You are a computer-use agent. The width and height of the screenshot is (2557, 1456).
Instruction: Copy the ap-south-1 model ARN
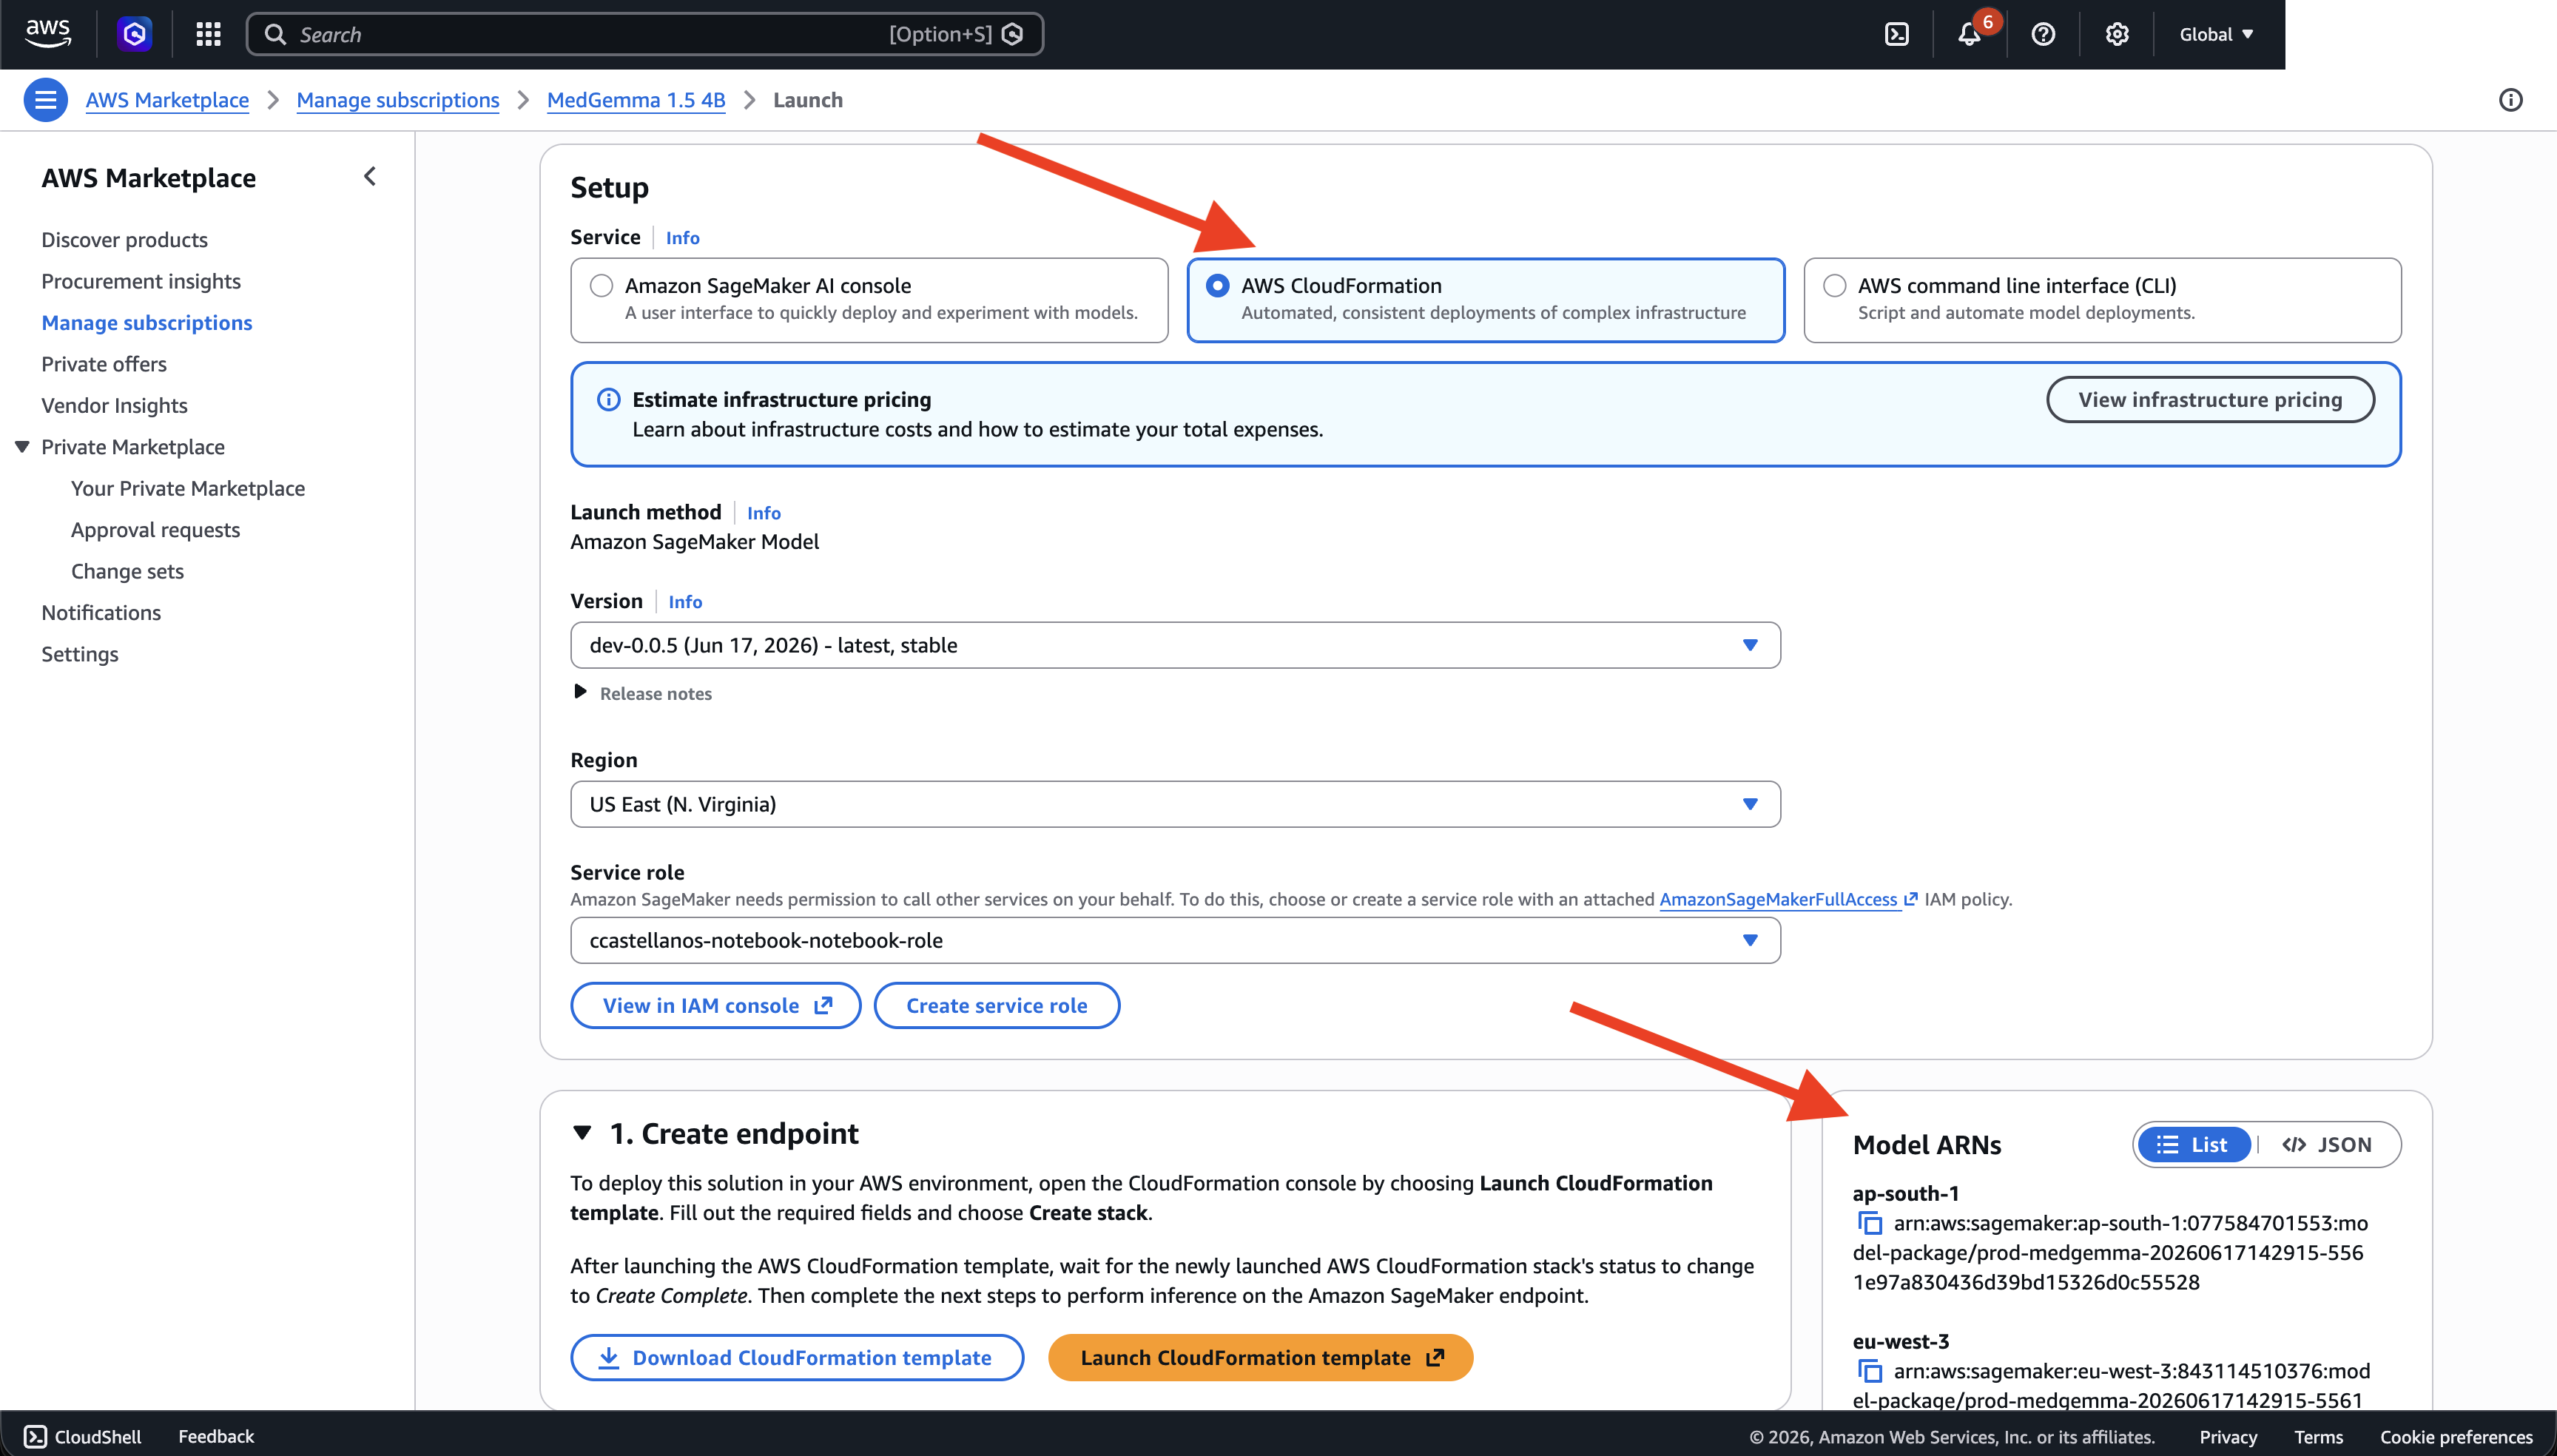click(x=1869, y=1223)
